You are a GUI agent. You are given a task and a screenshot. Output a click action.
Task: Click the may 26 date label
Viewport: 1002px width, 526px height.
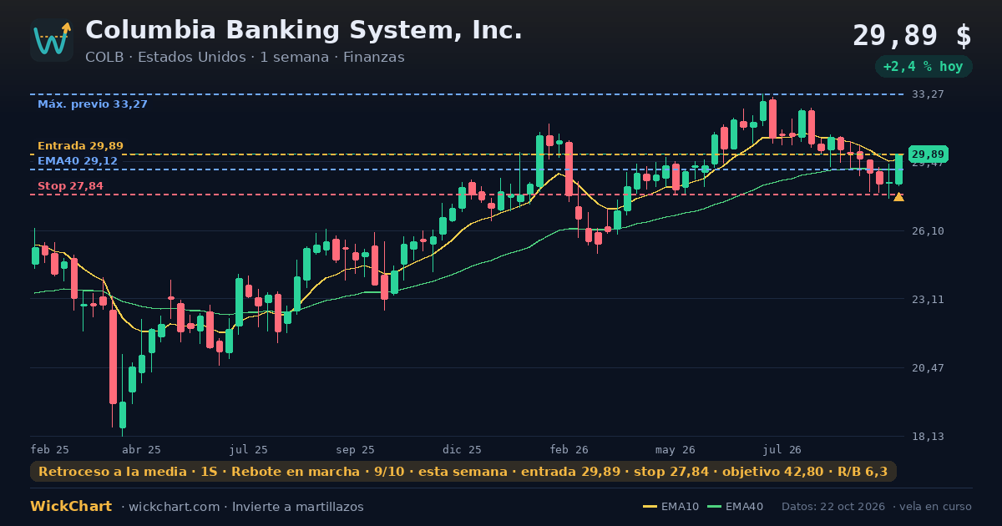tap(676, 449)
